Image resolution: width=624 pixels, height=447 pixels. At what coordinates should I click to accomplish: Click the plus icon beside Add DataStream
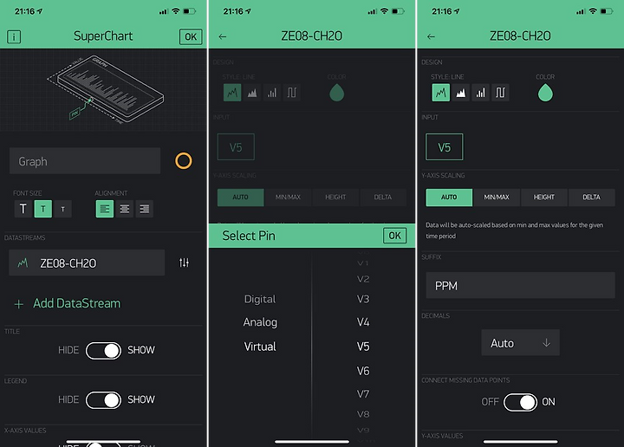click(x=19, y=304)
